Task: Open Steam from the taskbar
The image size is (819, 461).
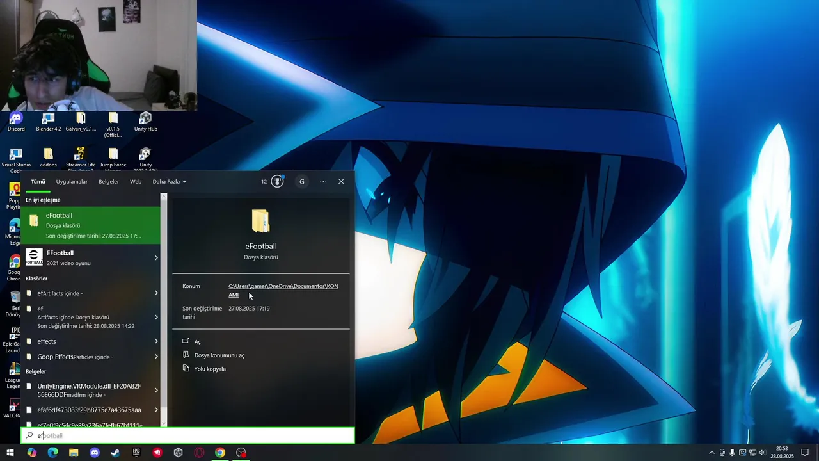Action: pyautogui.click(x=115, y=453)
